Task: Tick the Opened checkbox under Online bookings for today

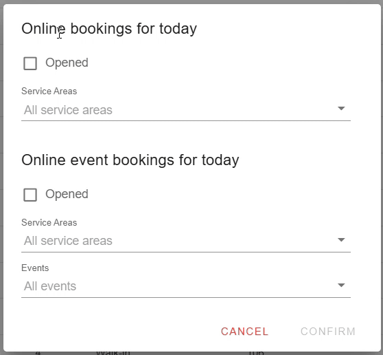Action: (30, 63)
